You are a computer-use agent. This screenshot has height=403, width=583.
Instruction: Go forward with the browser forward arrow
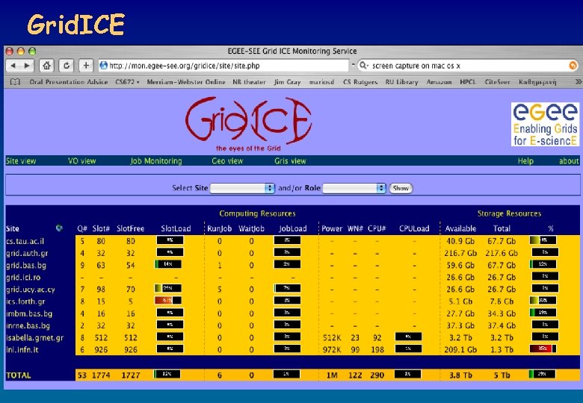point(27,66)
